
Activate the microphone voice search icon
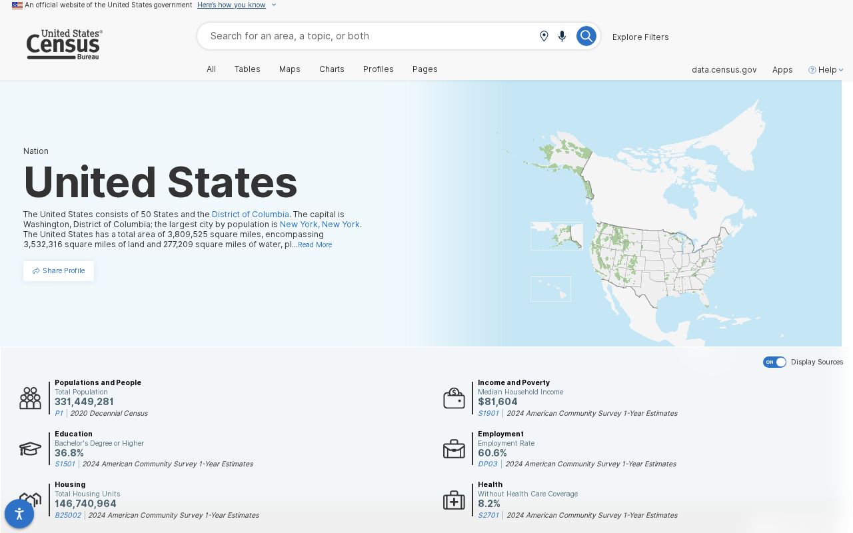click(x=562, y=36)
